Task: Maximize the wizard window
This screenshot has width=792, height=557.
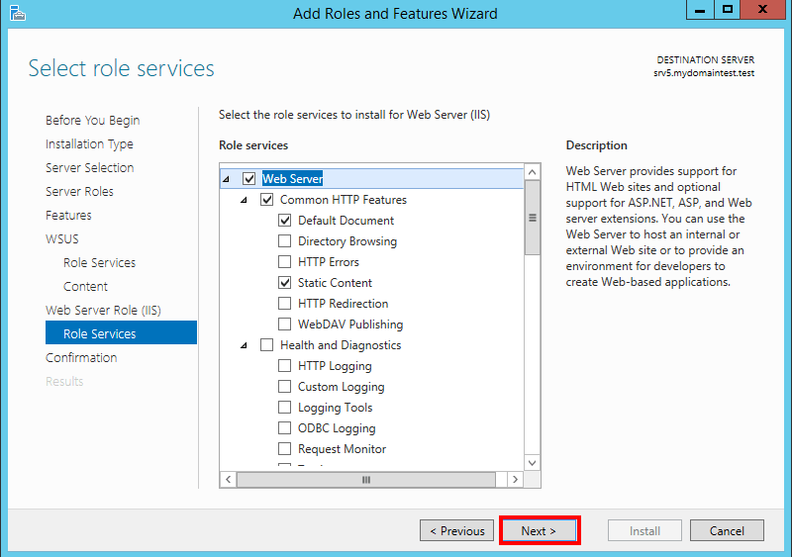Action: 728,10
